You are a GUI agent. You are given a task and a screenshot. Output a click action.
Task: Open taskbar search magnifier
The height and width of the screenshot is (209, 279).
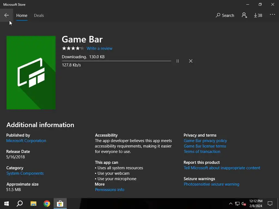tap(20, 204)
